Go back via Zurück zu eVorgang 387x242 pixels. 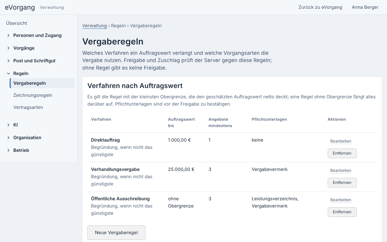(320, 7)
